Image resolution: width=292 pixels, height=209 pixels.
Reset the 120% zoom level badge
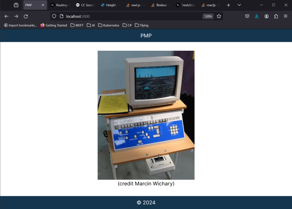tap(208, 16)
